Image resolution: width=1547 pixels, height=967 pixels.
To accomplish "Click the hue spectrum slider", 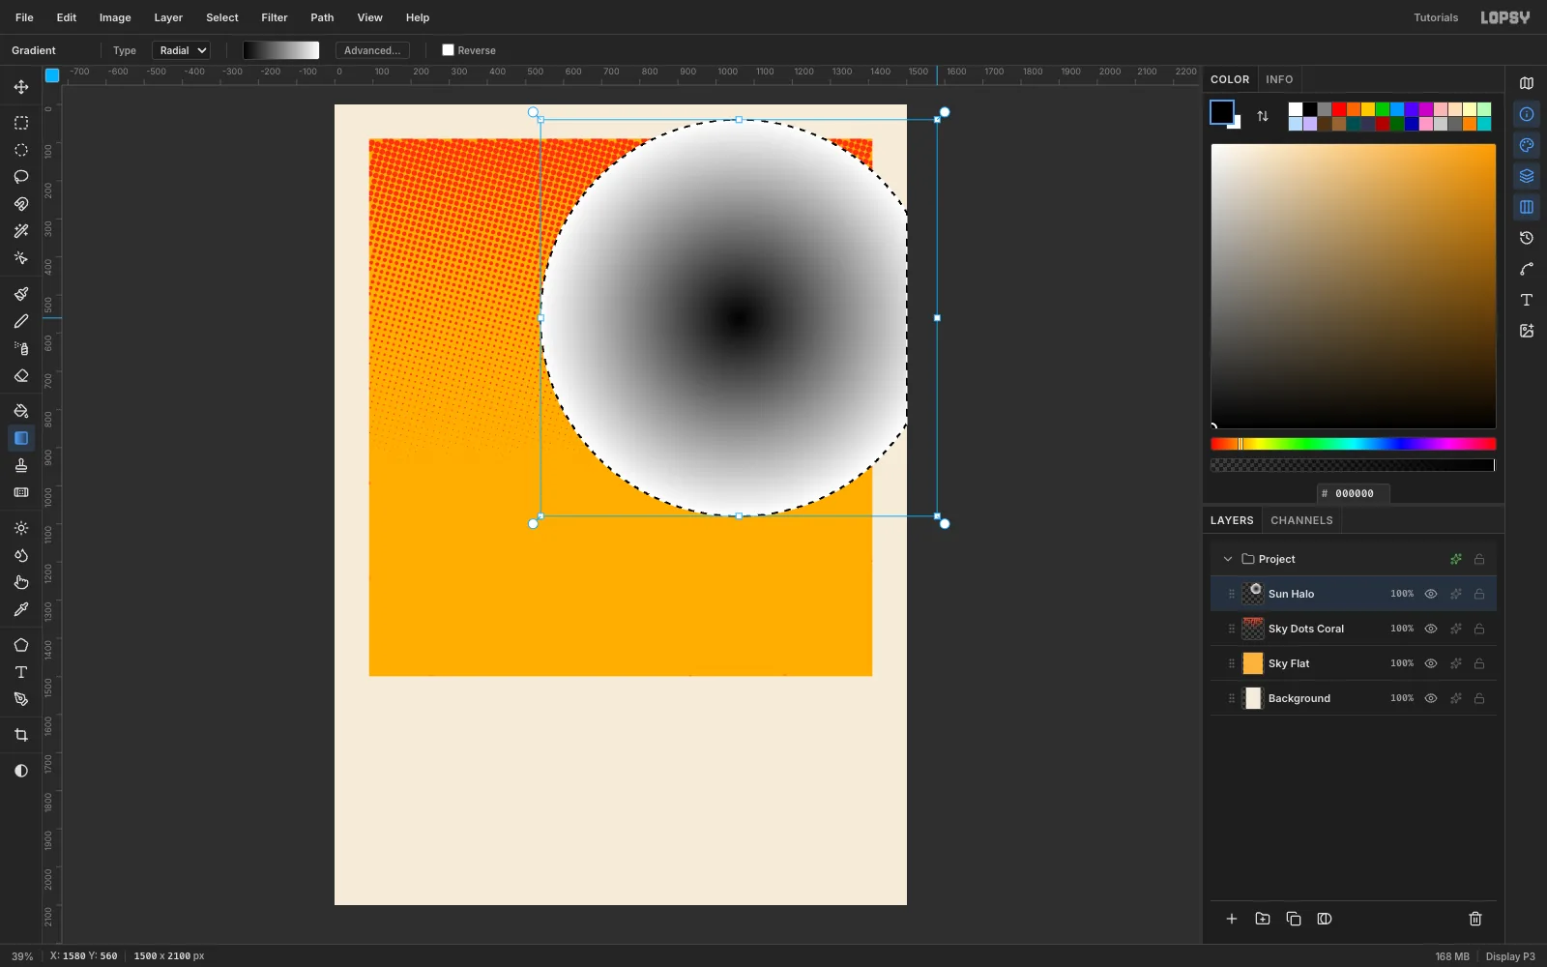I will (1353, 444).
